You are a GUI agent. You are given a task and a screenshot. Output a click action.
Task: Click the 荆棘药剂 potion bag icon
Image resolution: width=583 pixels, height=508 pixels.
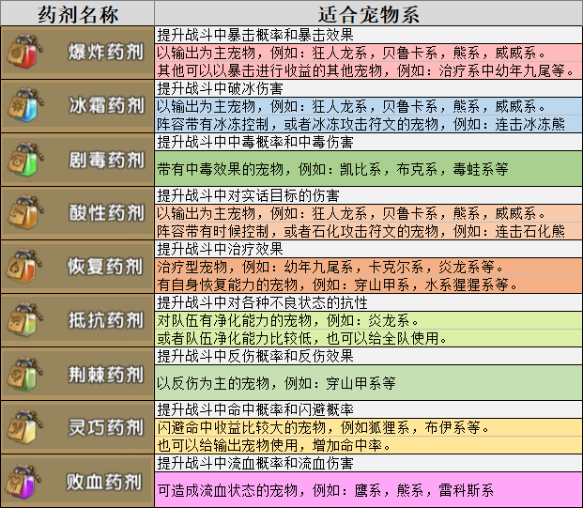point(23,375)
